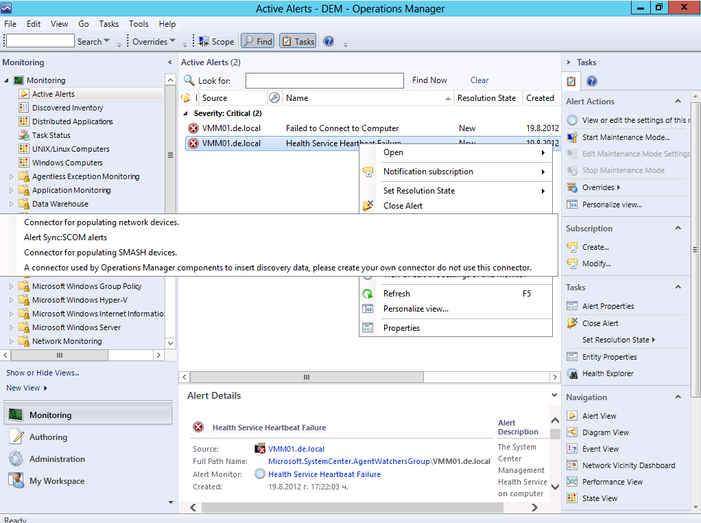Select Windows Computers in the Monitoring tree
This screenshot has width=701, height=523.
click(x=67, y=163)
